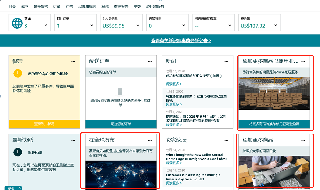The width and height of the screenshot is (320, 190).
Task: Click the warehouse boxes image thumbnail
Action: pos(274,94)
